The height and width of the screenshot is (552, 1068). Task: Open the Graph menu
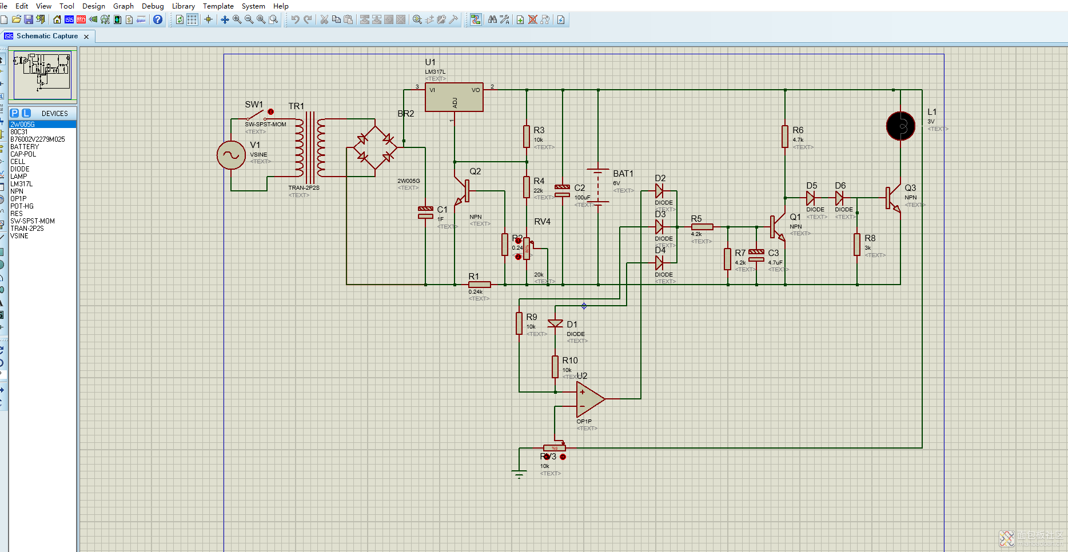point(123,6)
